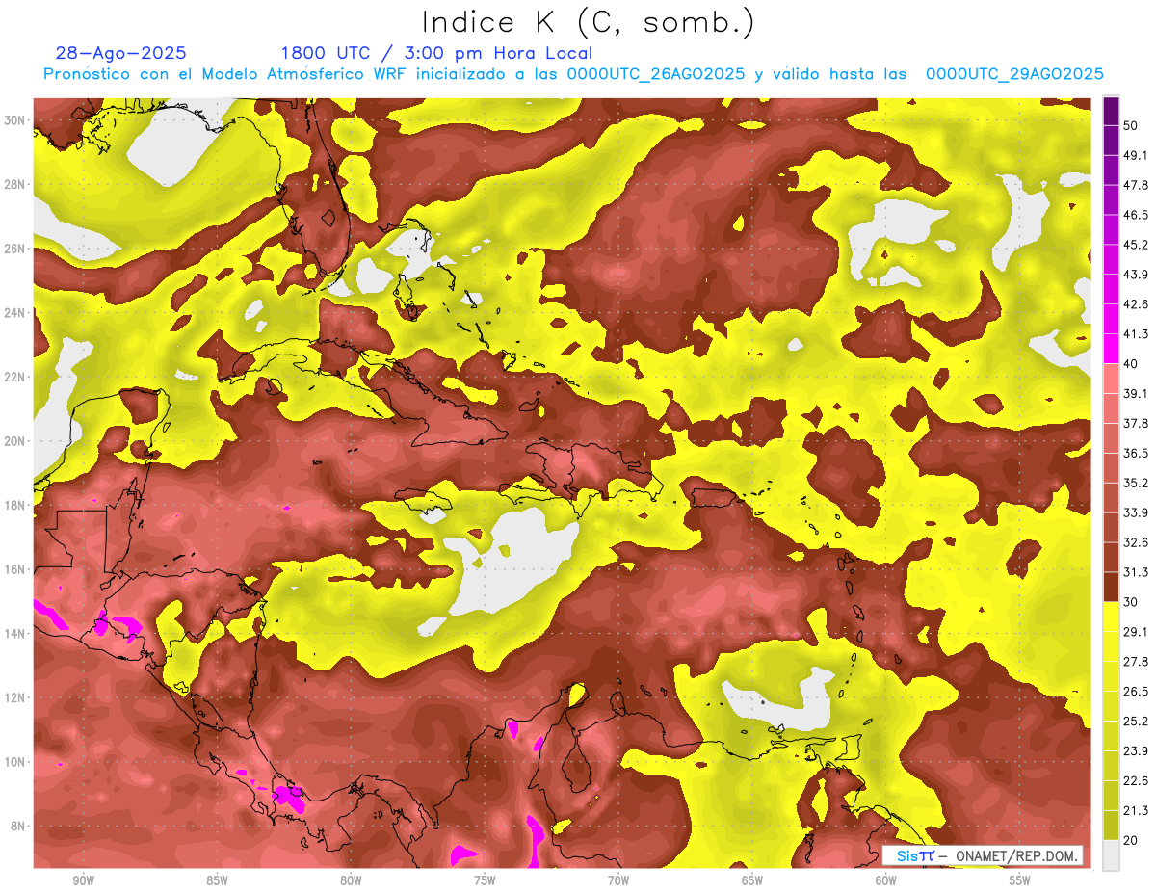Click the 90W longitude label

tap(83, 881)
